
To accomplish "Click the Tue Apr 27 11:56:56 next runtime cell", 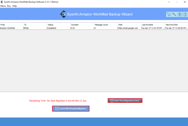I will coord(177,28).
